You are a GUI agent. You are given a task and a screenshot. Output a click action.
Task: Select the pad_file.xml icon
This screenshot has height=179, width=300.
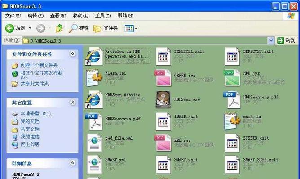tap(94, 143)
